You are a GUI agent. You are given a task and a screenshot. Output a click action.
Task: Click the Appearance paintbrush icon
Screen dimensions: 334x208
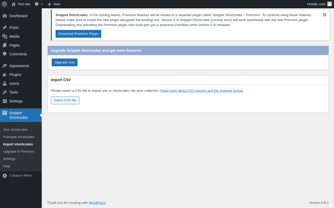tap(5, 66)
